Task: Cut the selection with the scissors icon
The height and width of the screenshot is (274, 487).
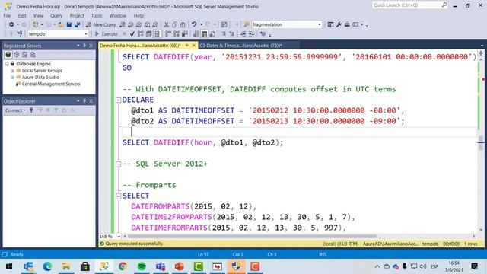Action: (167, 24)
